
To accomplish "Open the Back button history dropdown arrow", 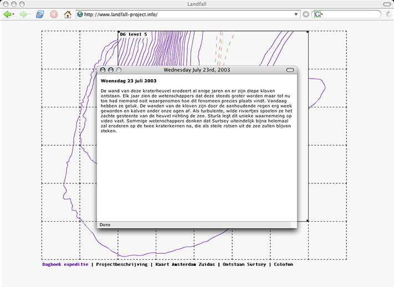I will point(13,14).
